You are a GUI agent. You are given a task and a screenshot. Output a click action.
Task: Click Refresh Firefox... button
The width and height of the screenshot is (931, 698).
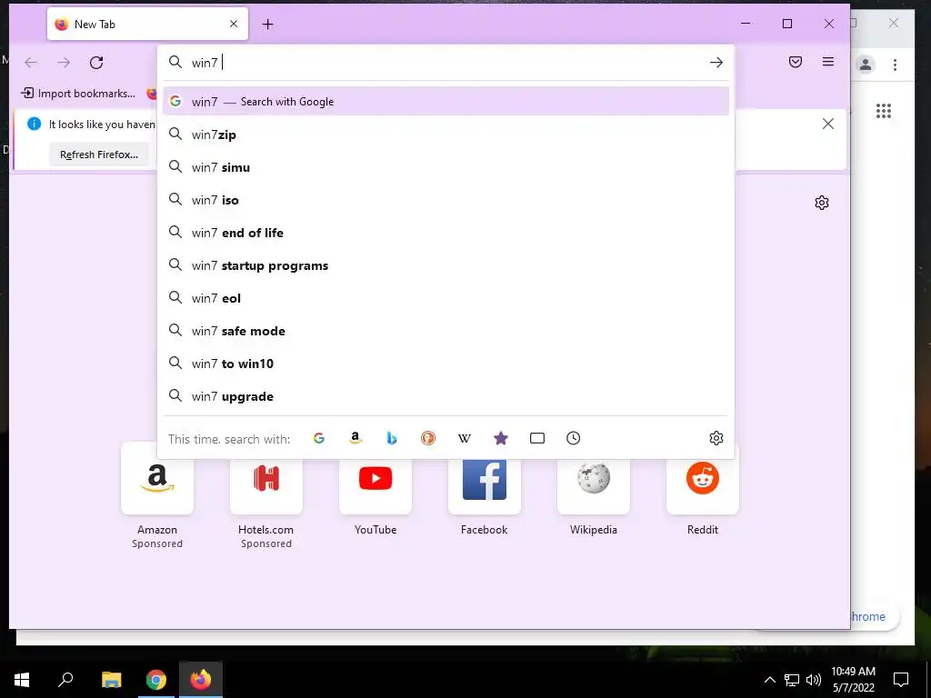click(x=99, y=155)
